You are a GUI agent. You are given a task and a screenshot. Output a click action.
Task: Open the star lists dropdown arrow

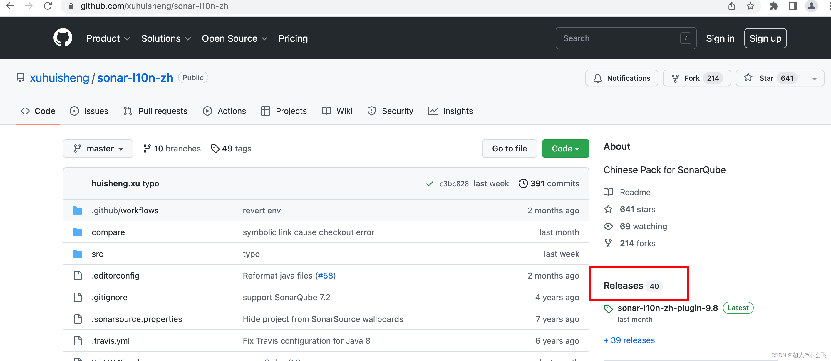[814, 78]
